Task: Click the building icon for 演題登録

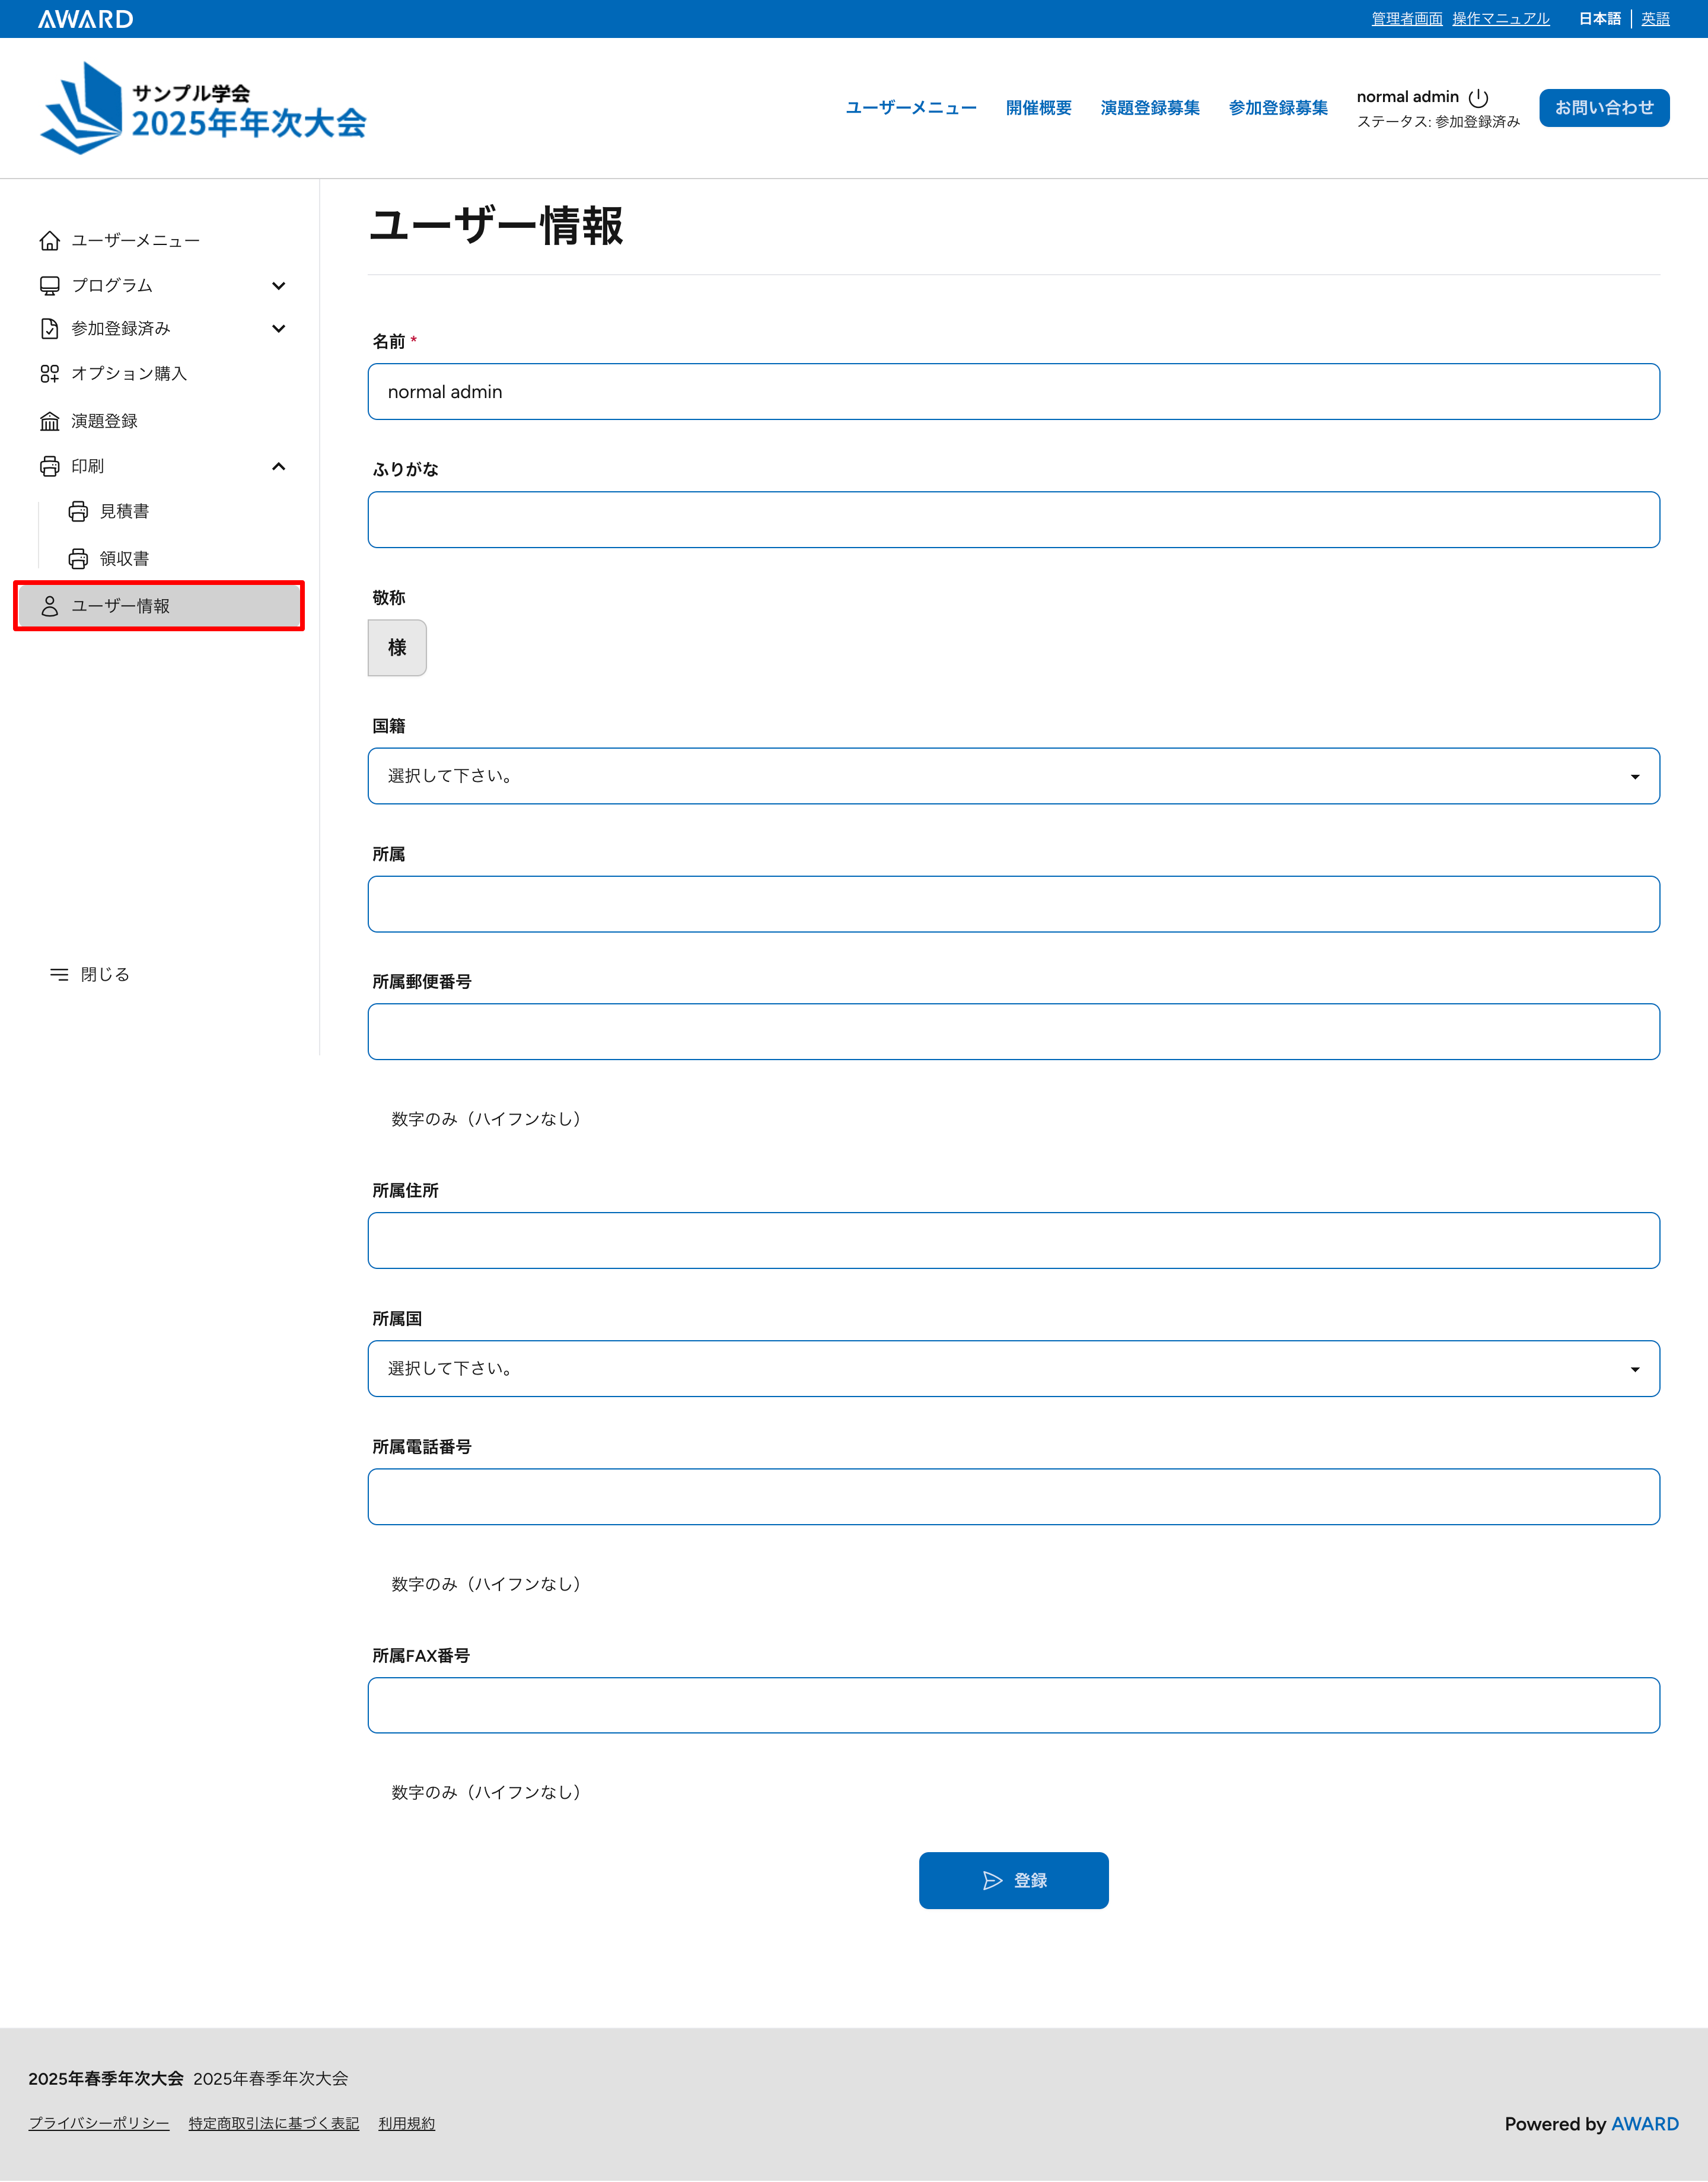Action: coord(49,421)
